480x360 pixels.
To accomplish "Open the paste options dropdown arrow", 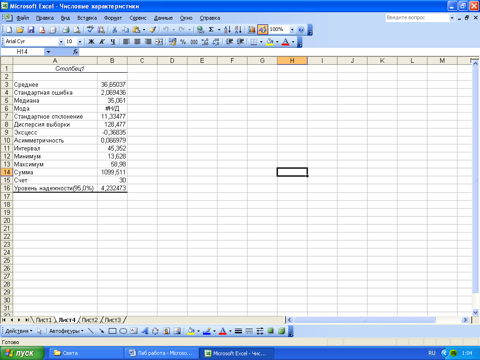I will pyautogui.click(x=144, y=30).
